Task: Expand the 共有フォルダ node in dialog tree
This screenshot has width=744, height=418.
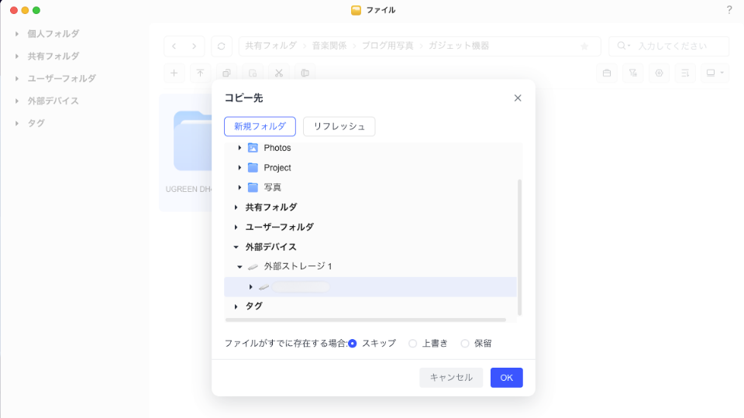Action: (236, 207)
